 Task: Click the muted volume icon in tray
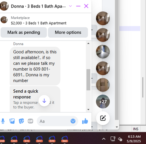(x=120, y=139)
